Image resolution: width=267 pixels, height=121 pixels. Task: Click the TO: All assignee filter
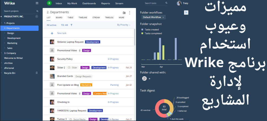(64, 25)
